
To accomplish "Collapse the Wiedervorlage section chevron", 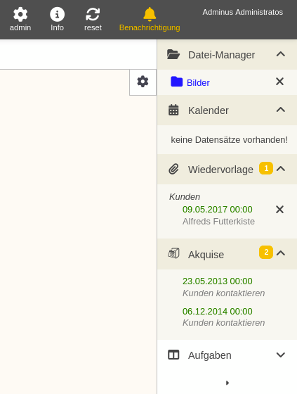I will [281, 169].
